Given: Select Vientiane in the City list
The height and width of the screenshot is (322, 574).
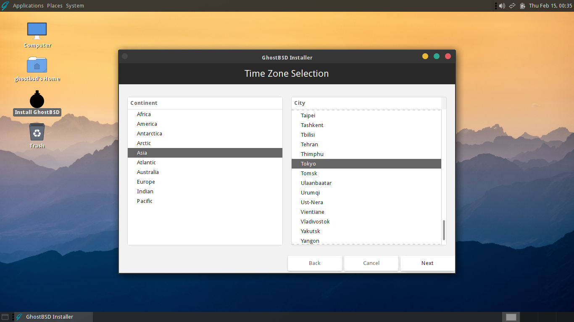Looking at the screenshot, I should (x=366, y=212).
